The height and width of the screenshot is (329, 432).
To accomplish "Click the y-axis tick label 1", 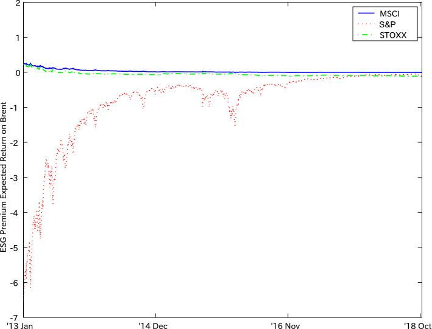I will pyautogui.click(x=18, y=38).
